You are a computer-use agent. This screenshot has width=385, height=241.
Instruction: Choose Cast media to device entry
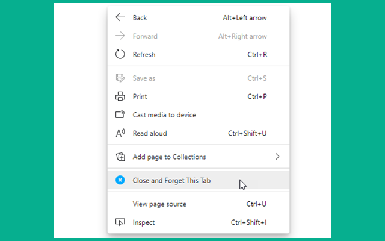(164, 115)
